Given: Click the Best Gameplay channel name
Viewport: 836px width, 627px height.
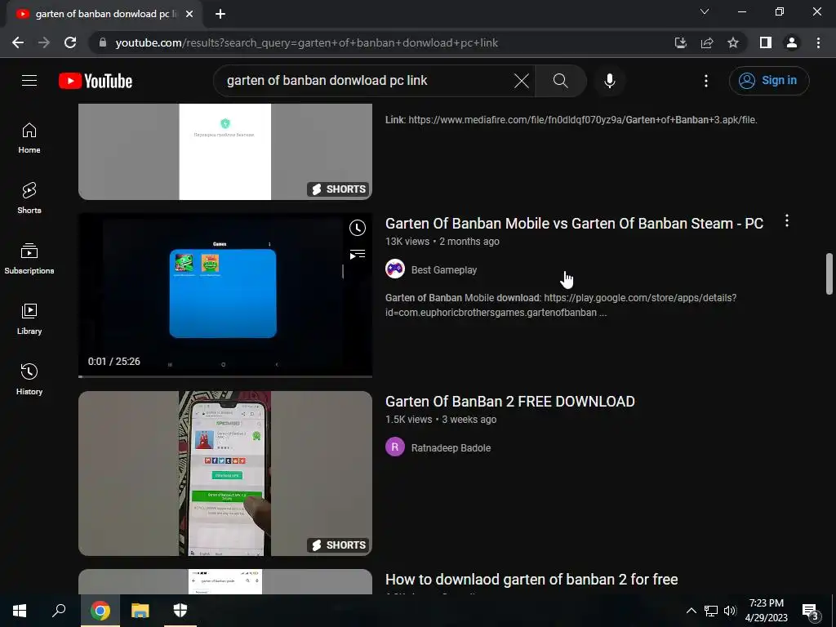Looking at the screenshot, I should pyautogui.click(x=443, y=269).
